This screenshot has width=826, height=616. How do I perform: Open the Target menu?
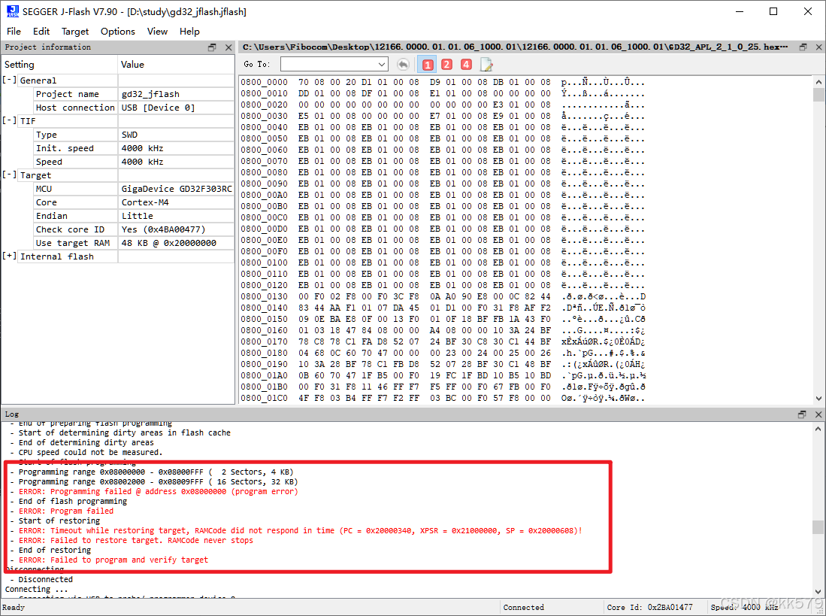(x=75, y=31)
